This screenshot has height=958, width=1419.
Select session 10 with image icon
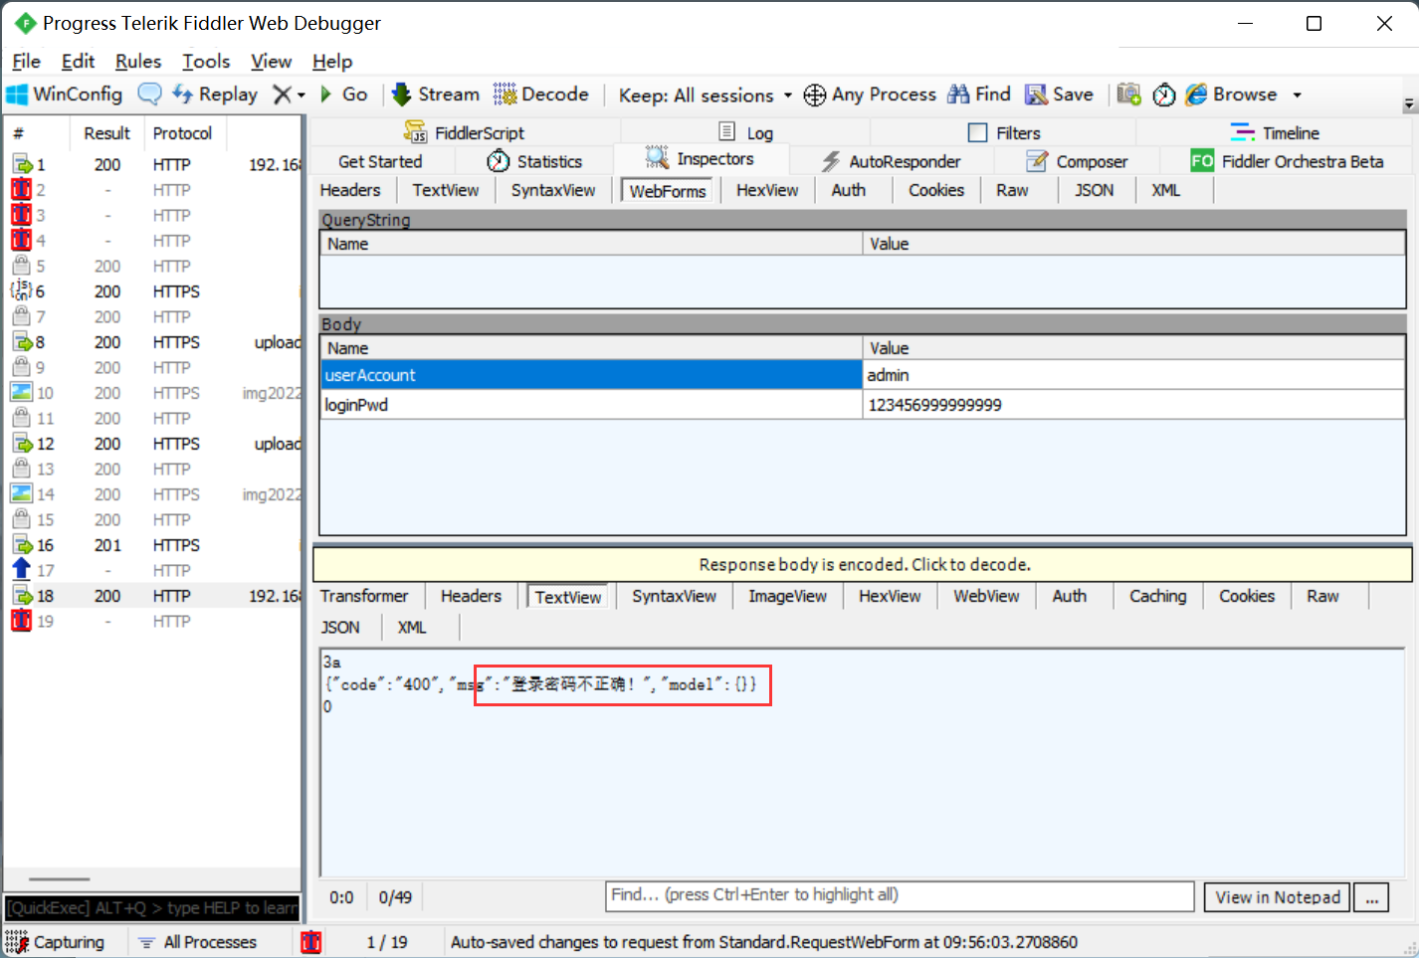152,393
